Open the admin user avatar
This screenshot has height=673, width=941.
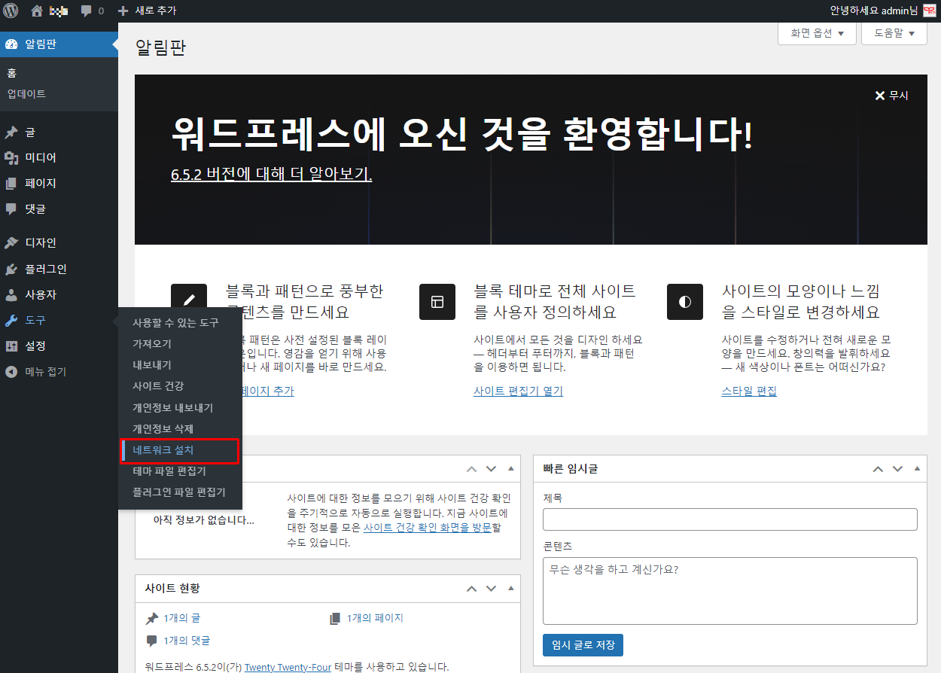pos(930,11)
